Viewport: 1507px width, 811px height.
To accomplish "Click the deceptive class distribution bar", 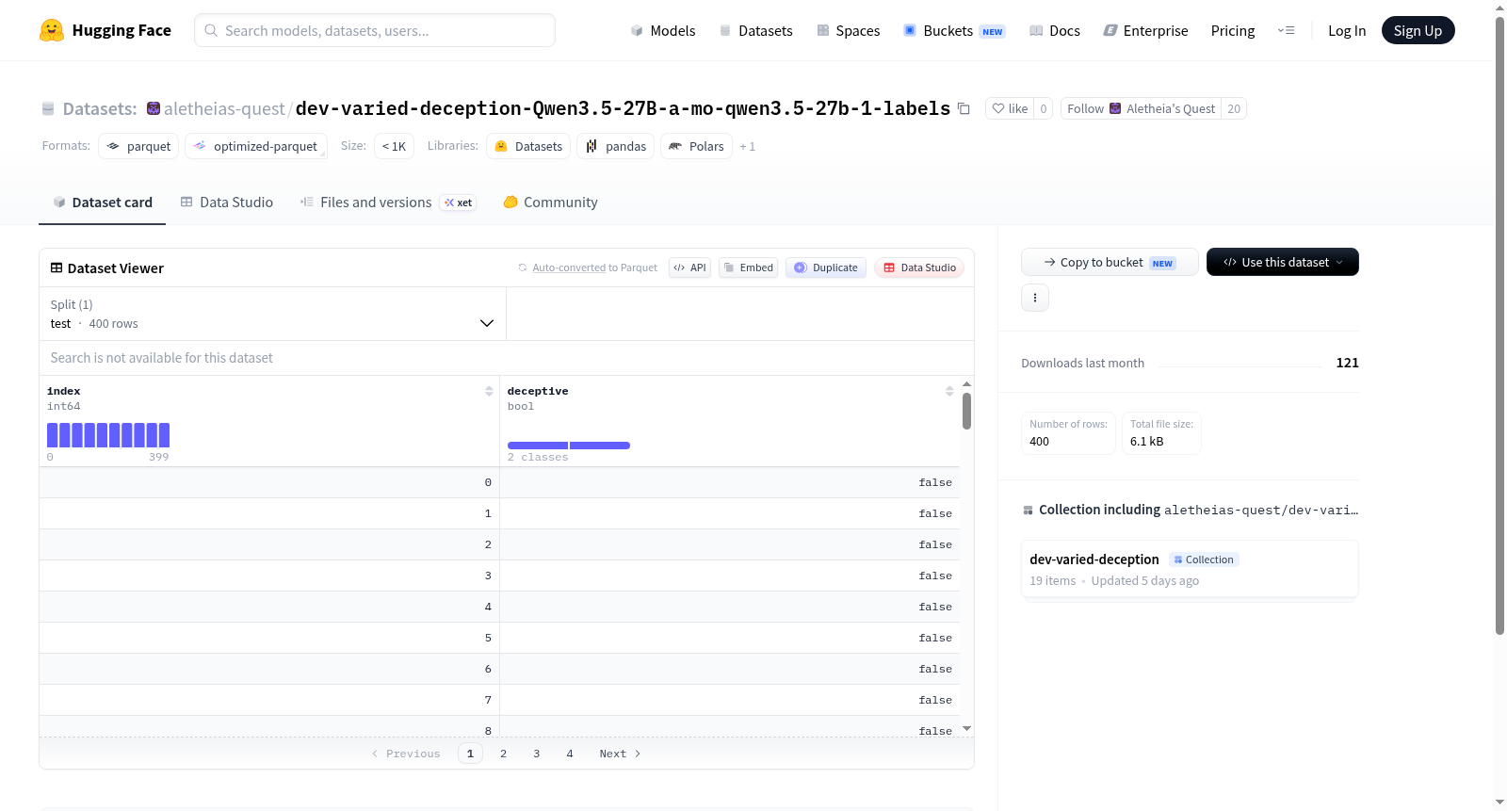I will [x=569, y=446].
